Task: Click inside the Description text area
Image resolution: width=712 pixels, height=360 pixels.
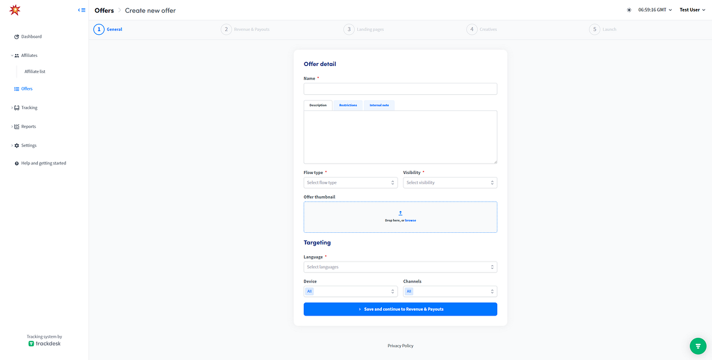Action: pos(400,137)
